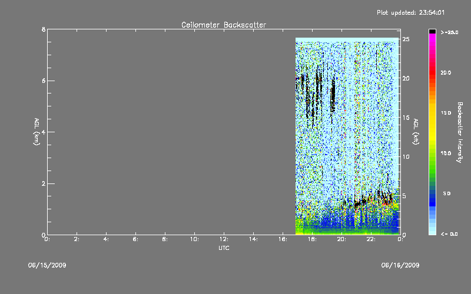Click the "AGL (km)" axis label
Viewport: 471px width, 294px height.
37,132
